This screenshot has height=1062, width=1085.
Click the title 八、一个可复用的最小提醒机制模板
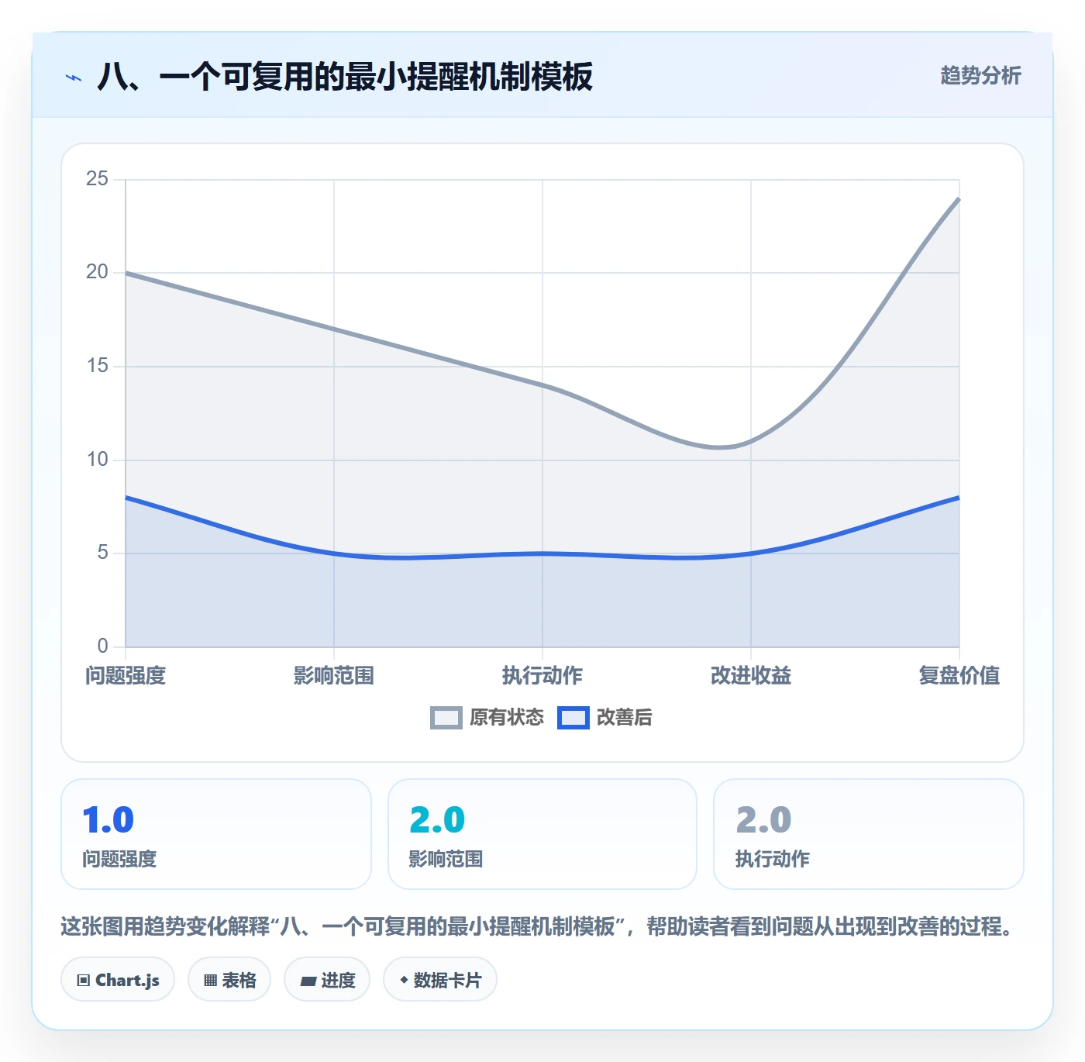pos(345,77)
